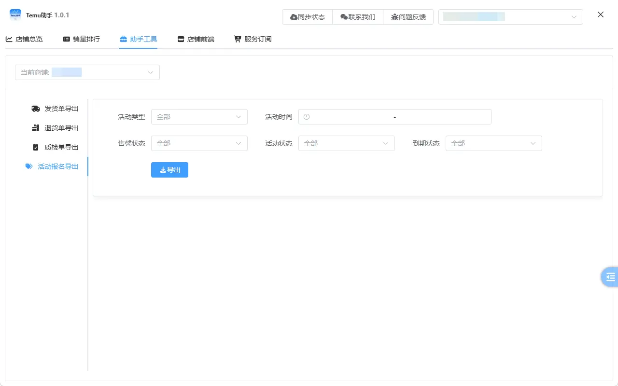Switch to the 销量排行 tab
This screenshot has width=618, height=386.
click(x=81, y=40)
